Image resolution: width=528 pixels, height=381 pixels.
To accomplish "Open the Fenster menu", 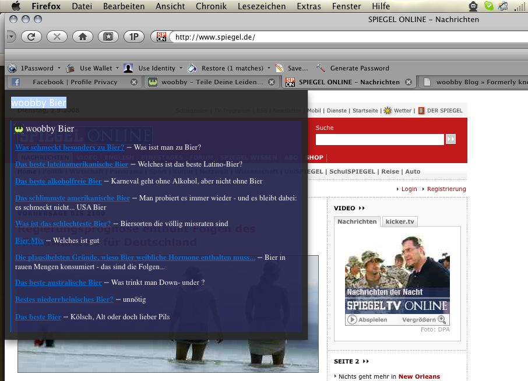I will click(x=347, y=6).
